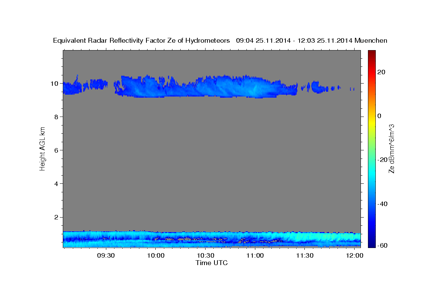This screenshot has height=297, width=446.
Task: Click the colorbar value '20'
Action: coord(381,72)
